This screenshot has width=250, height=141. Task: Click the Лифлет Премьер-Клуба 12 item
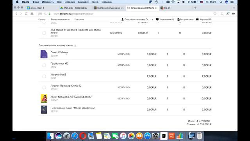[x=66, y=86]
